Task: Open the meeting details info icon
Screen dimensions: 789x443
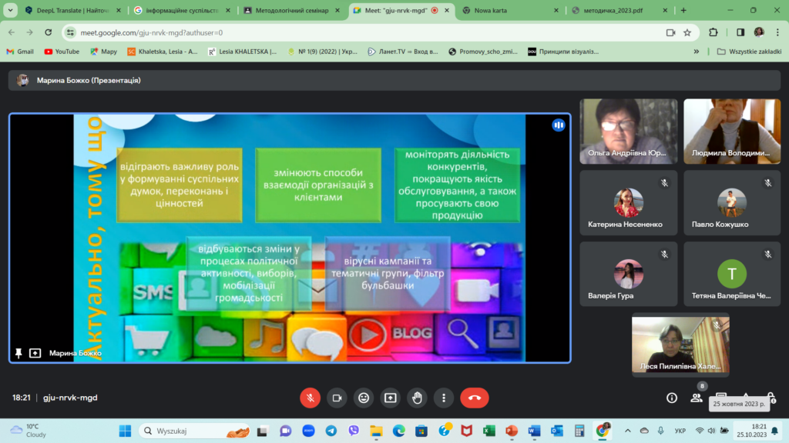Action: coord(672,398)
